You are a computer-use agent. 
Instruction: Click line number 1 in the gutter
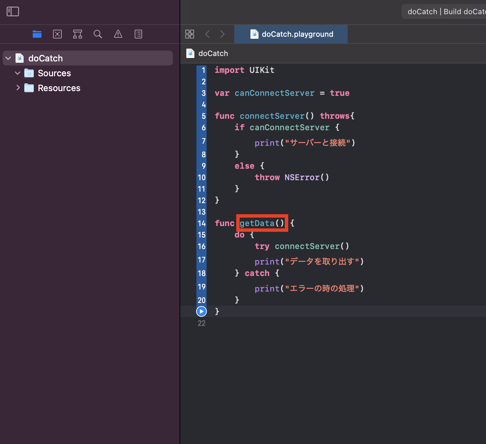(x=204, y=70)
